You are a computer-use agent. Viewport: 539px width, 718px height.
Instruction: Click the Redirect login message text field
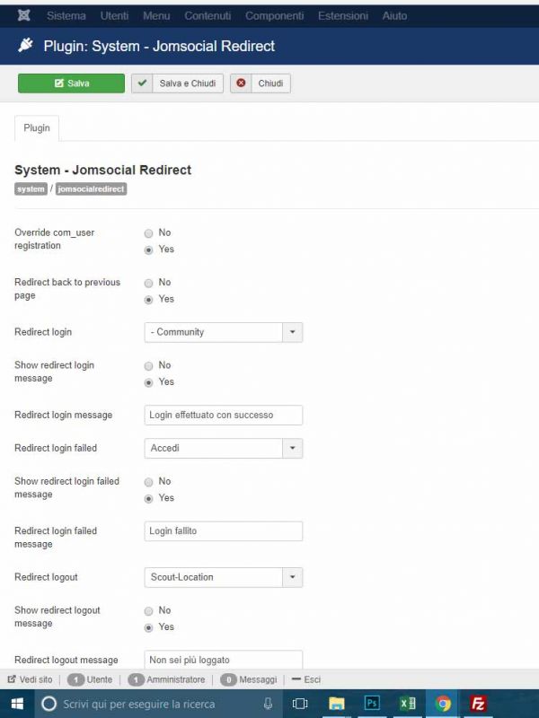click(223, 415)
